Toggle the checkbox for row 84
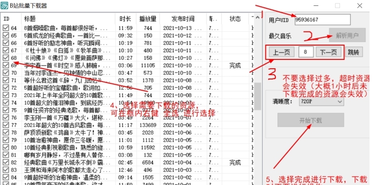 coord(6,177)
